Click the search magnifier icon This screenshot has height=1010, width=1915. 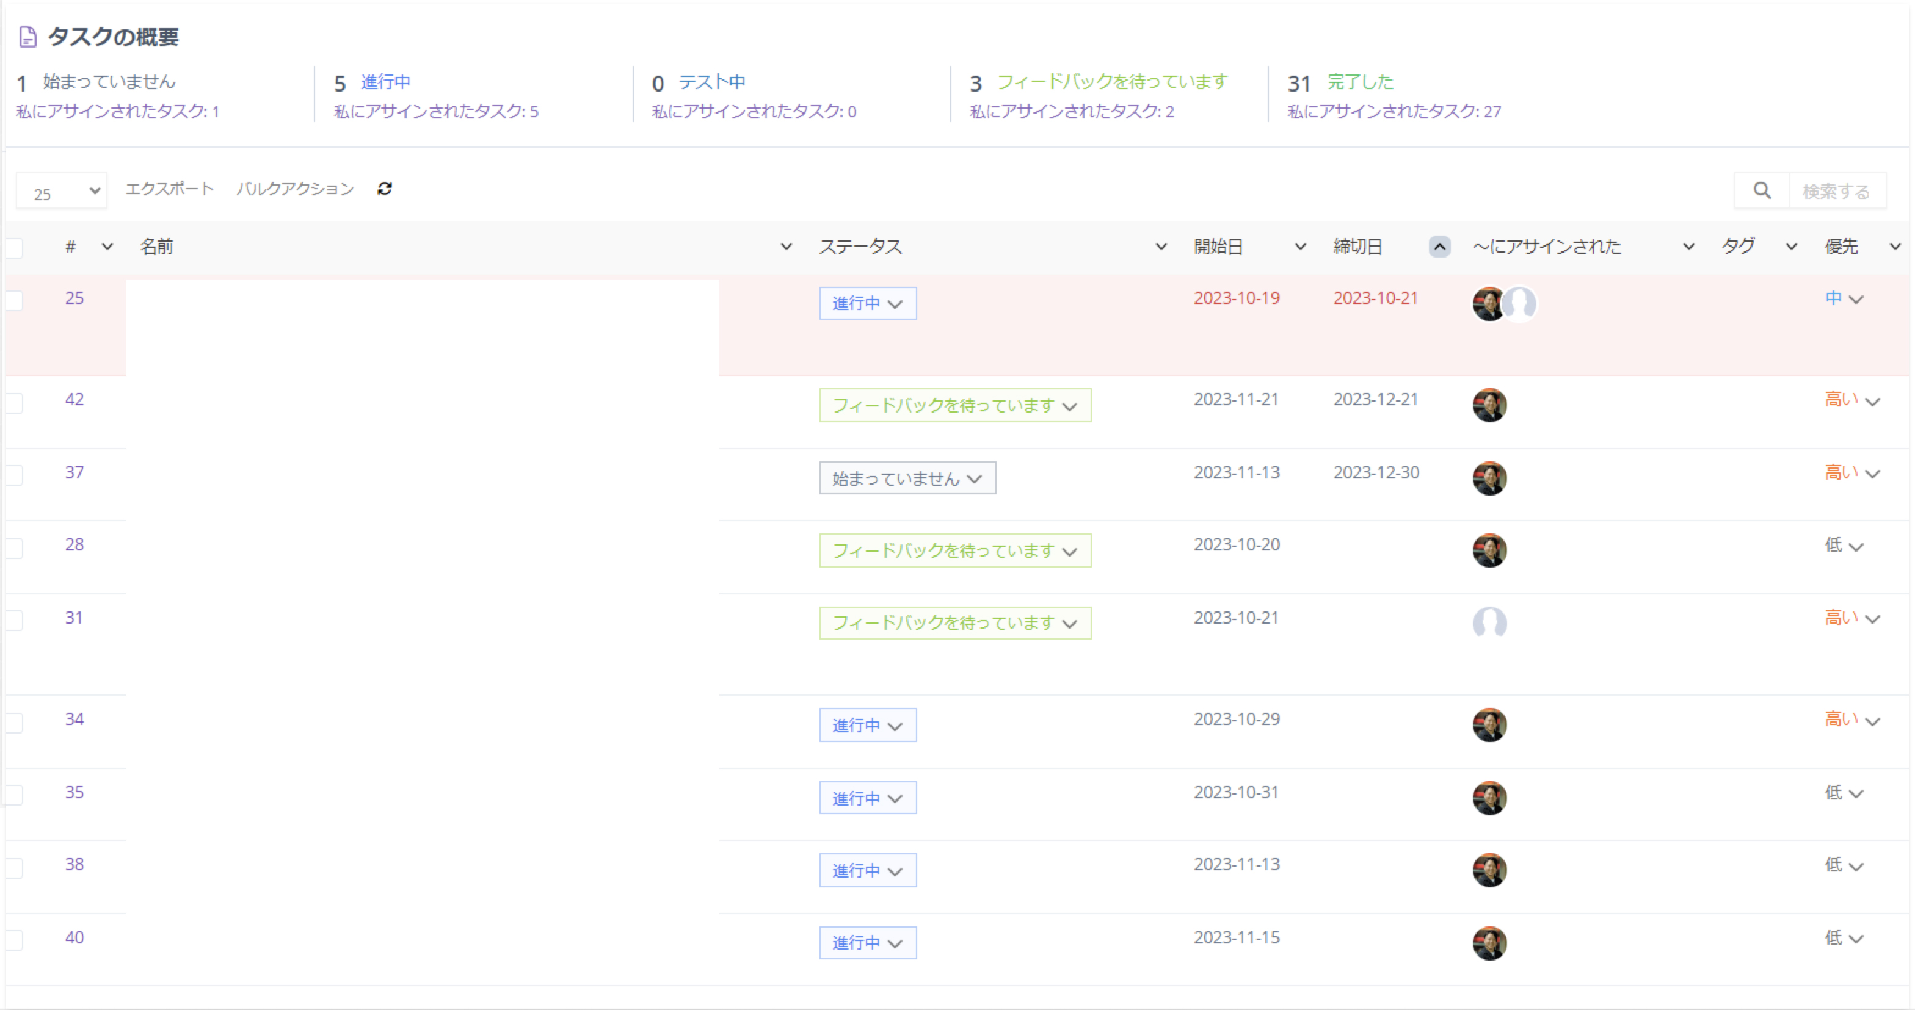tap(1761, 191)
